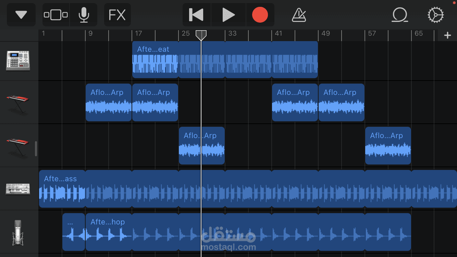Open the FX panel

(117, 15)
